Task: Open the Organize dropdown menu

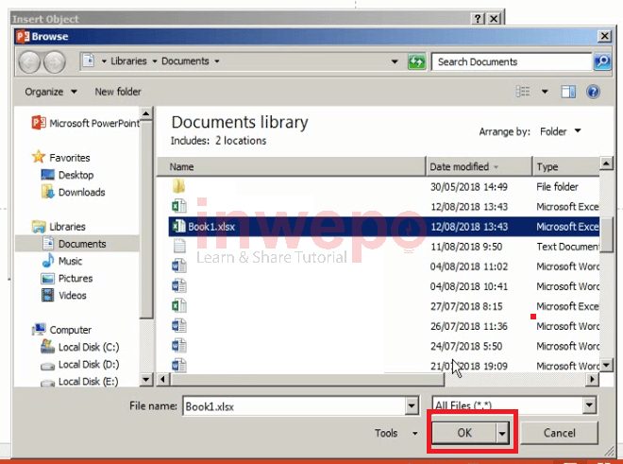Action: tap(51, 92)
